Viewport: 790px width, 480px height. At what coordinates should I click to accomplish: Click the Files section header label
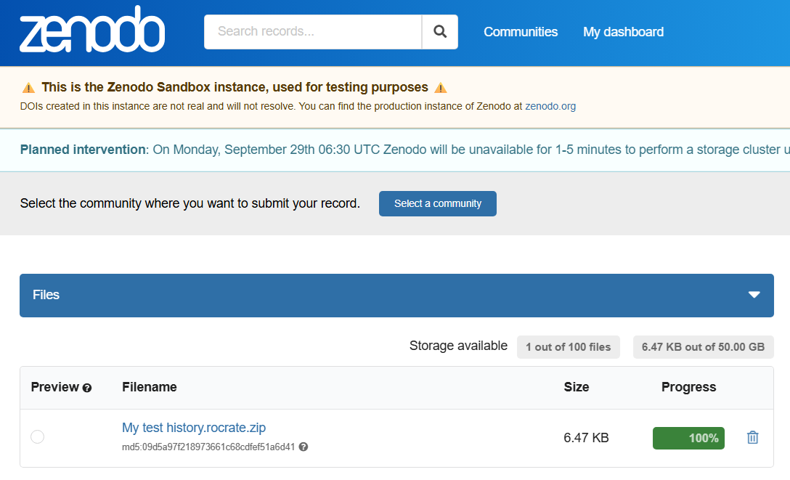(46, 295)
